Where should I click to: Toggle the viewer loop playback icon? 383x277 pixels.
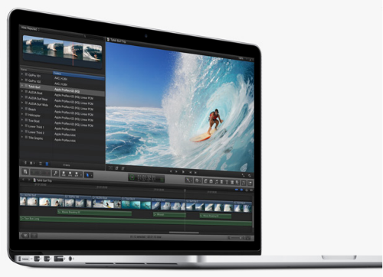click(250, 176)
